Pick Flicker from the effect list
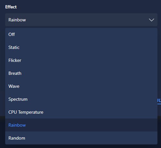 point(81,60)
